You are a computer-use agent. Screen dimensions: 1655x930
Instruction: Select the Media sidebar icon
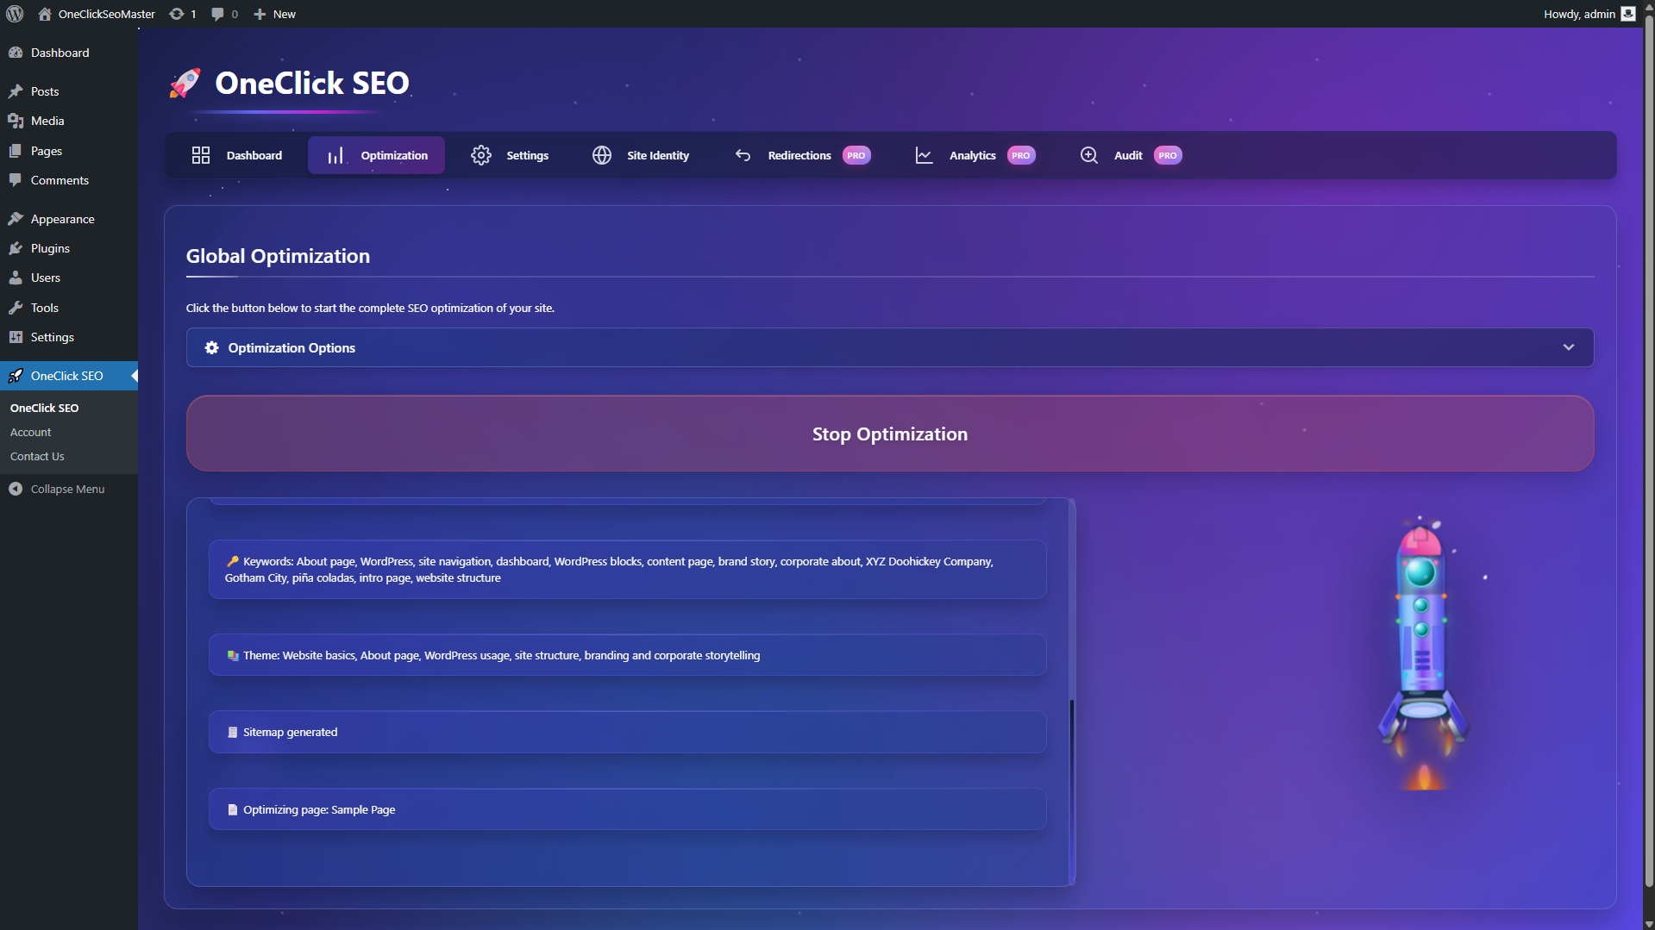click(x=17, y=121)
